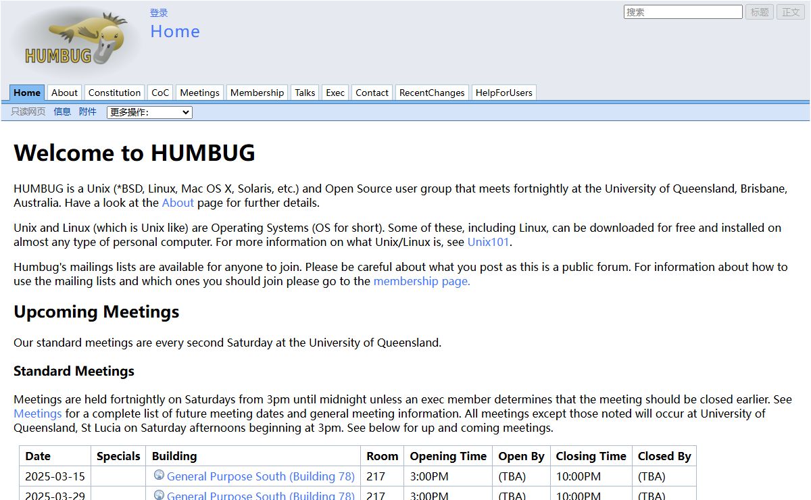The height and width of the screenshot is (500, 811).
Task: Click the Opening Time column header
Action: click(448, 456)
